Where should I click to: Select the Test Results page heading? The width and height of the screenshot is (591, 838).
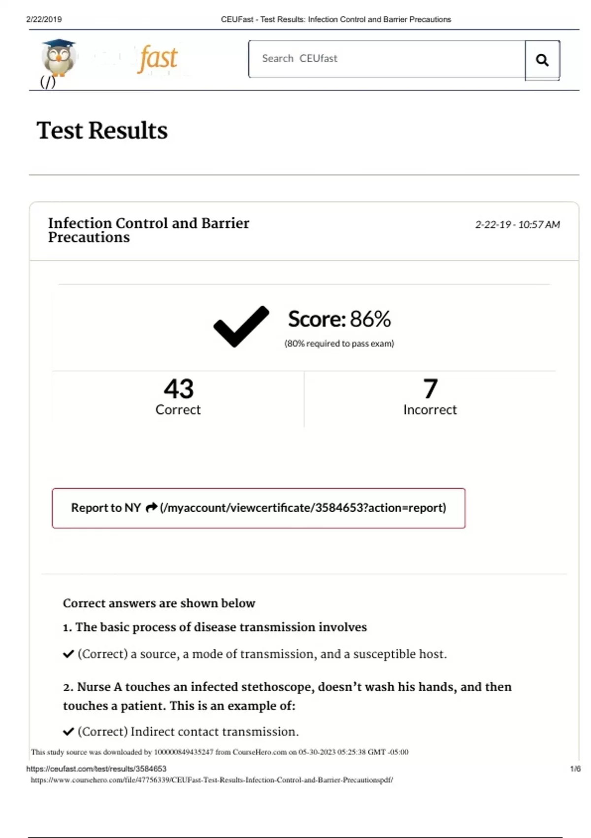[x=102, y=131]
